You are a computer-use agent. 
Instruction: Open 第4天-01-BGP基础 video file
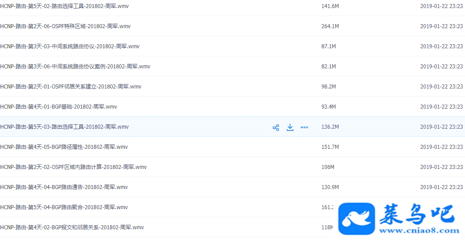[59, 107]
